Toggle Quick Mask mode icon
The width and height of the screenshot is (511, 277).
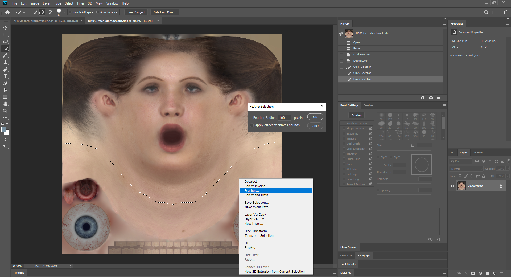[5, 139]
